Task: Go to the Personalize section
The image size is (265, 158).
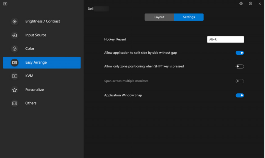Action: pyautogui.click(x=35, y=90)
